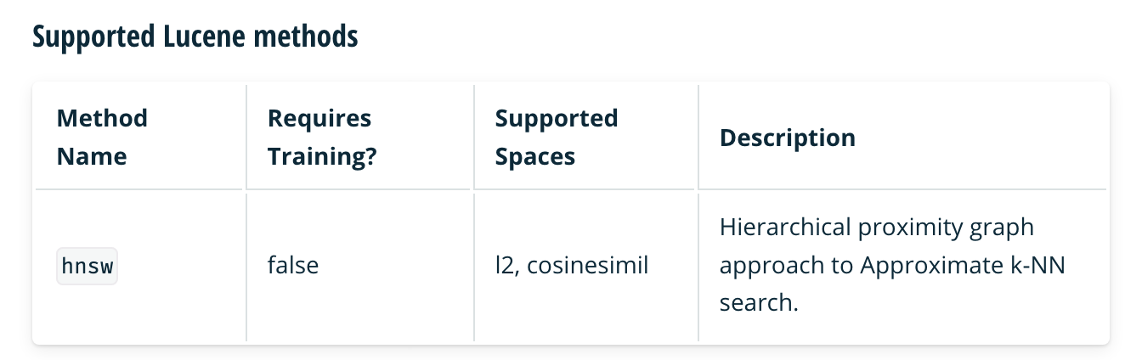Screen dimensions: 1125x360
Task: Click the hnsw code badge
Action: pyautogui.click(x=87, y=266)
